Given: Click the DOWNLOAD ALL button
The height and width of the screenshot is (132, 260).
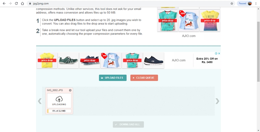Looking at the screenshot, I should pyautogui.click(x=128, y=124).
